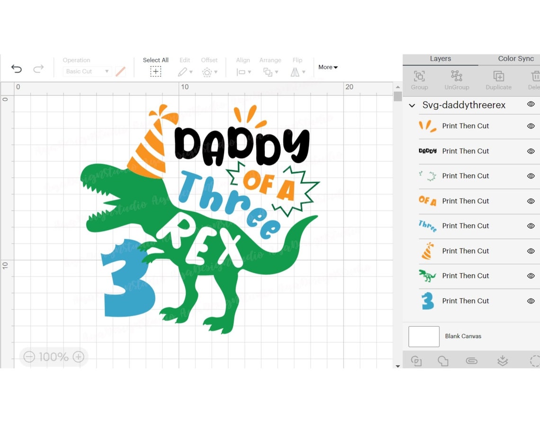Toggle visibility of the blue 3 layer

tap(531, 301)
